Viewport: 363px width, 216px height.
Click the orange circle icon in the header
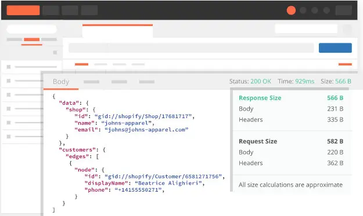coord(291,10)
